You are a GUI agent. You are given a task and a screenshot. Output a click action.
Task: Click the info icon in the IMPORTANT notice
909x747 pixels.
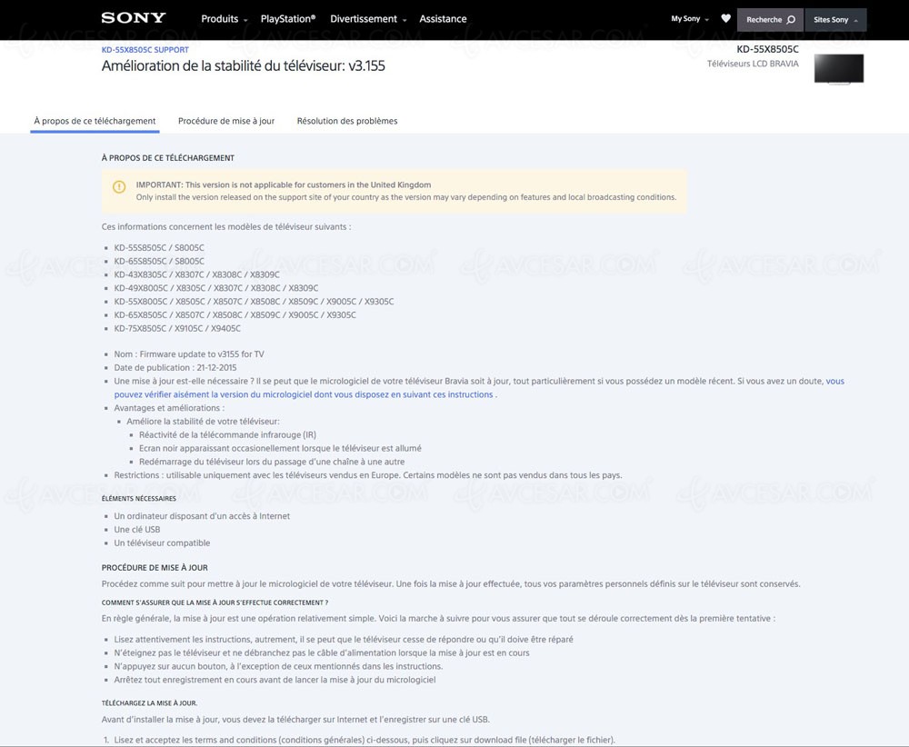click(x=119, y=185)
